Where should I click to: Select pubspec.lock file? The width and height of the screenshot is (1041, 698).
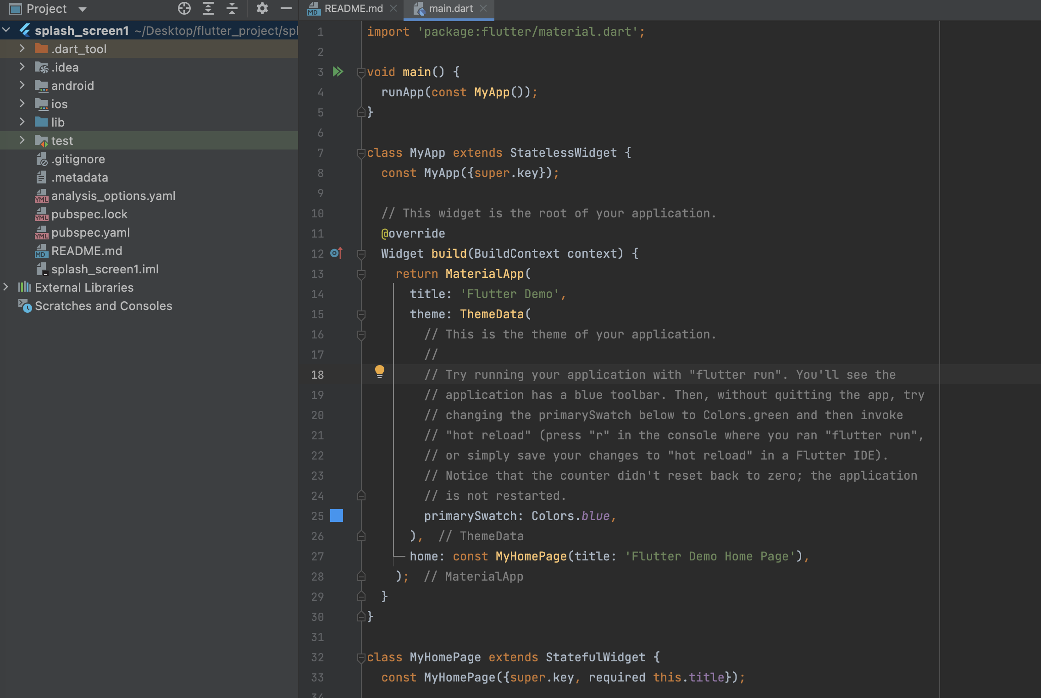point(89,214)
